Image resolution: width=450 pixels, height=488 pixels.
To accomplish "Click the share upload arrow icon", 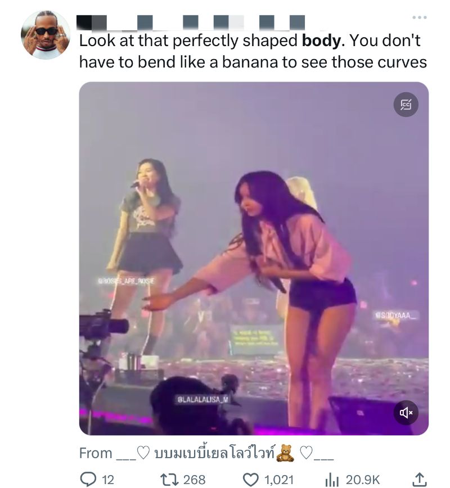I will [419, 479].
